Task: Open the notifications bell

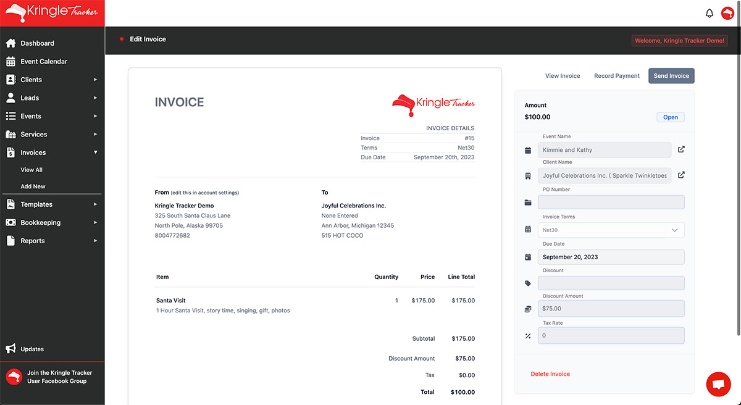Action: [x=710, y=13]
